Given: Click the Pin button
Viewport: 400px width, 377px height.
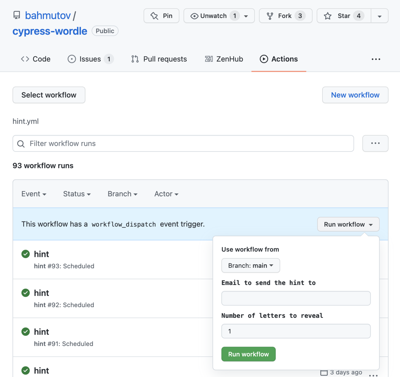Looking at the screenshot, I should click(161, 16).
